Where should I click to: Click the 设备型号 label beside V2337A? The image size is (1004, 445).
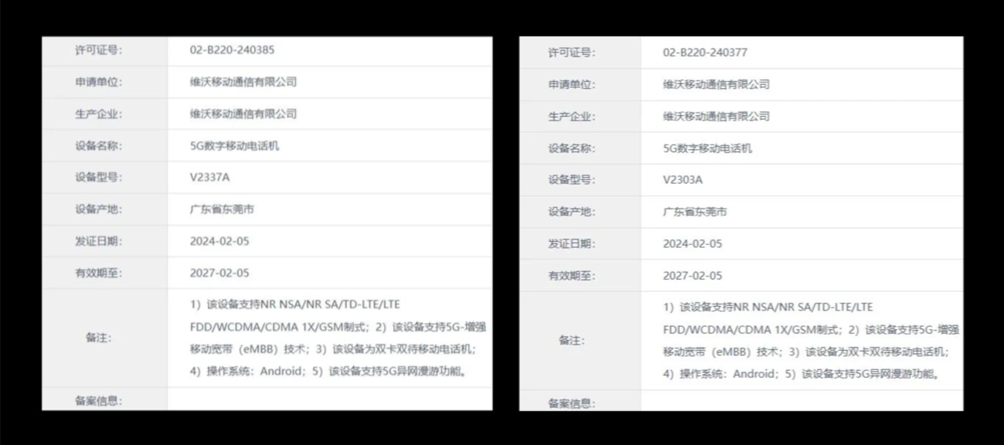click(98, 177)
